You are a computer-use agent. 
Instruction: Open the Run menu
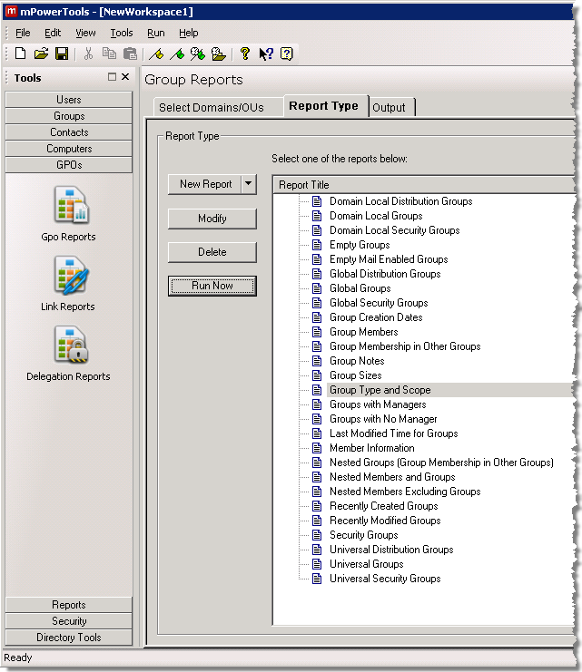[x=156, y=33]
